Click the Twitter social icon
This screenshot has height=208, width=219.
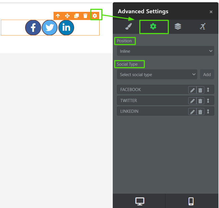click(50, 28)
